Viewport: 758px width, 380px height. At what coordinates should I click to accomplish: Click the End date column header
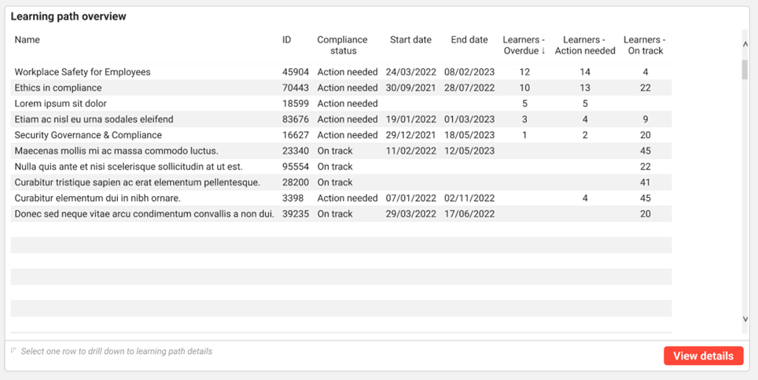tap(469, 40)
